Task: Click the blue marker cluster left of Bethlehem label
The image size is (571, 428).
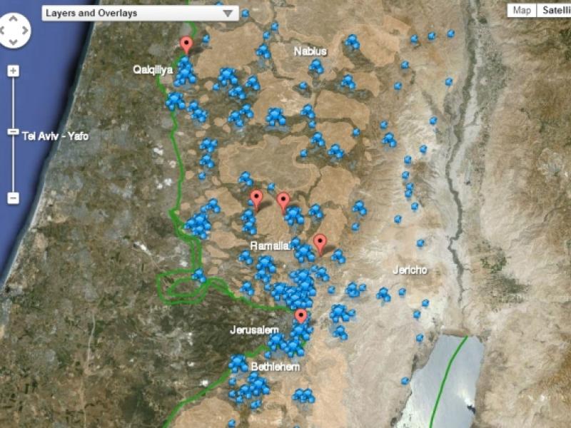Action: pyautogui.click(x=238, y=364)
